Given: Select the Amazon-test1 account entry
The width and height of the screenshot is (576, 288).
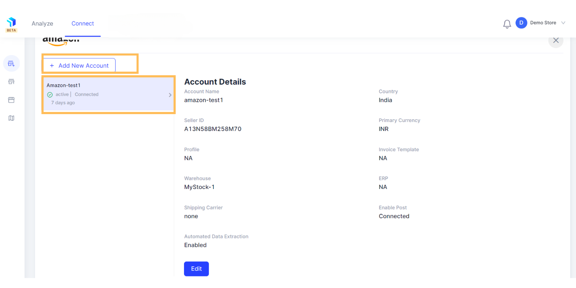Looking at the screenshot, I should pos(108,94).
